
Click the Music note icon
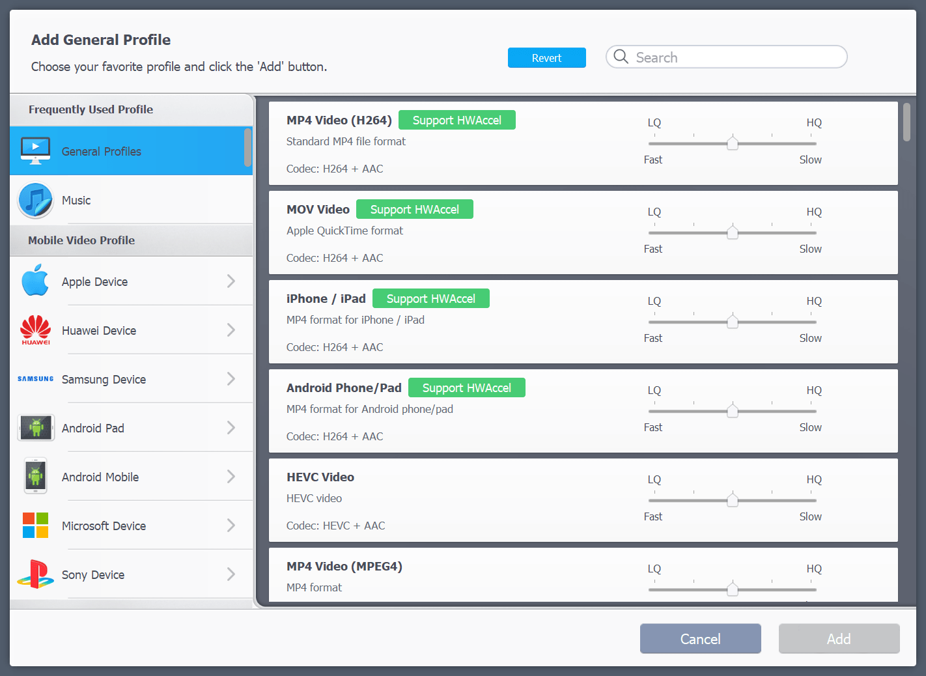(x=35, y=200)
